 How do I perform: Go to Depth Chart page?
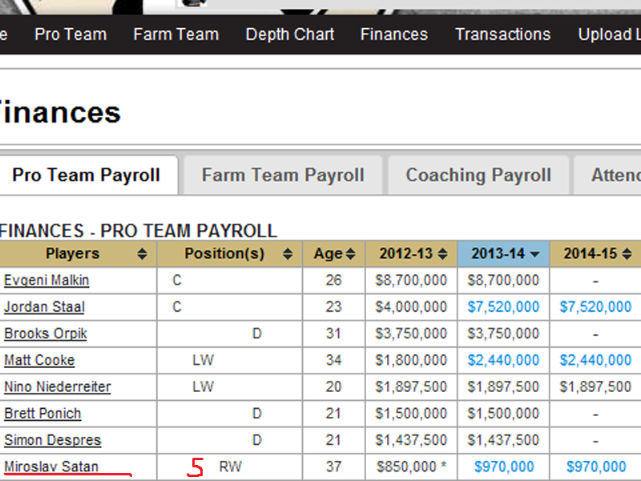pos(290,34)
